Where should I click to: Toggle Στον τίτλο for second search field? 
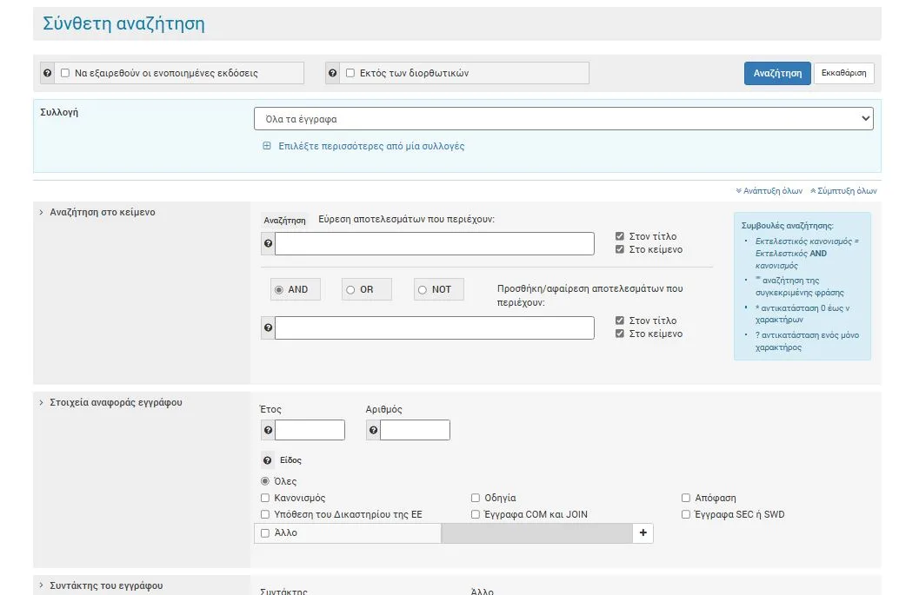click(x=620, y=321)
